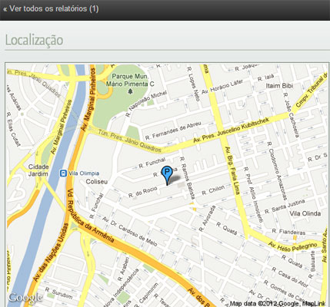Click the 'Map data ©2012 Google' copyright text
Screen dimensions: 330x307
(x=264, y=304)
